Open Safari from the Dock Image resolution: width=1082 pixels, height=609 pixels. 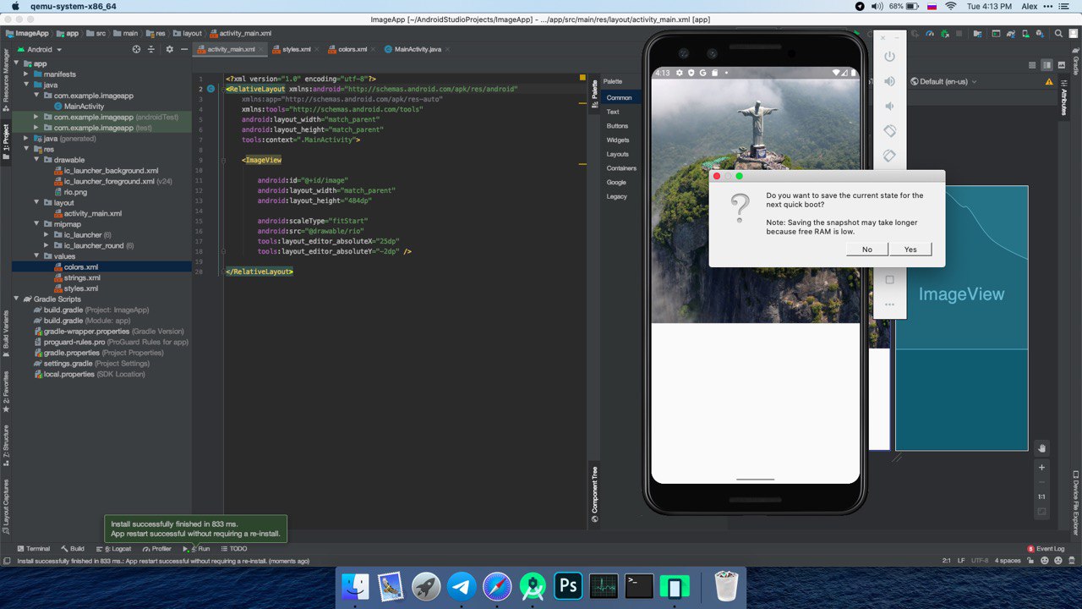pos(497,585)
